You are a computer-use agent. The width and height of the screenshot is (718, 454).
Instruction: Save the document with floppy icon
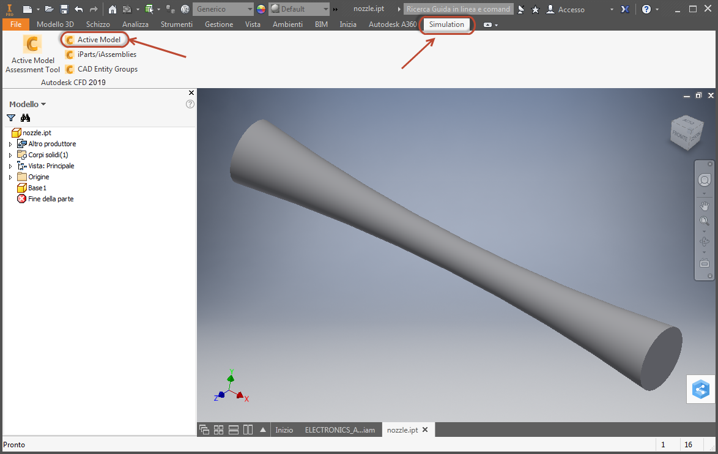pyautogui.click(x=64, y=9)
